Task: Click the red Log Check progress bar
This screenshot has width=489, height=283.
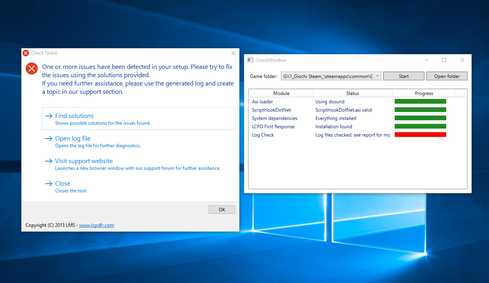Action: pos(420,135)
